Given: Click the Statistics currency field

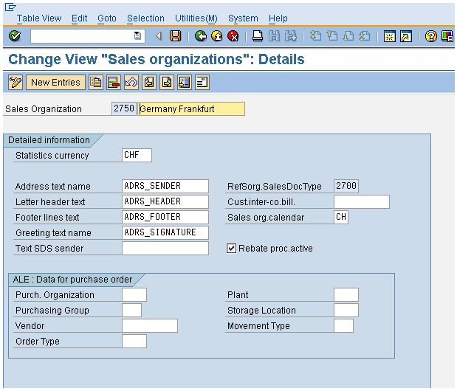Looking at the screenshot, I should tap(137, 155).
